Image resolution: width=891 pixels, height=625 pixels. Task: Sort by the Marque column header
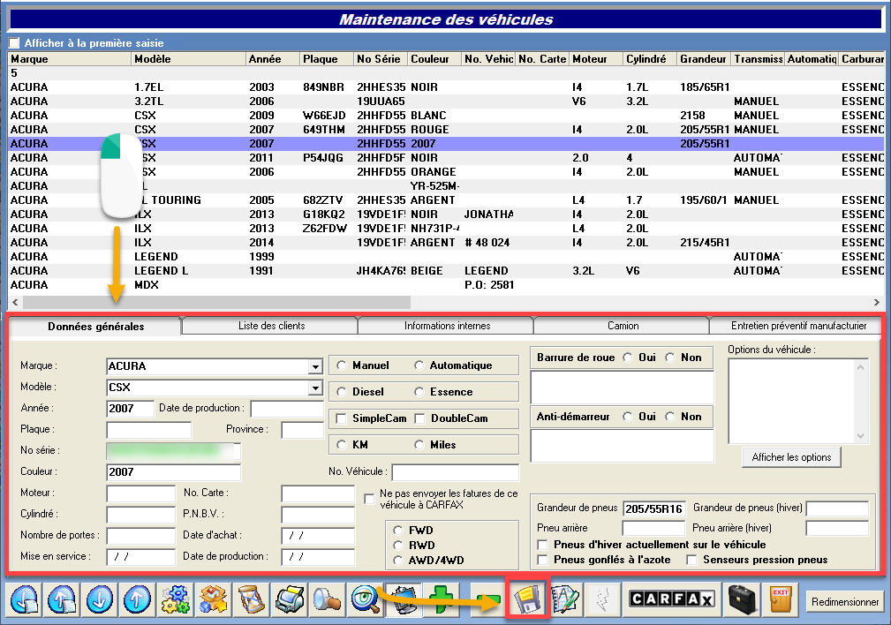(x=70, y=59)
